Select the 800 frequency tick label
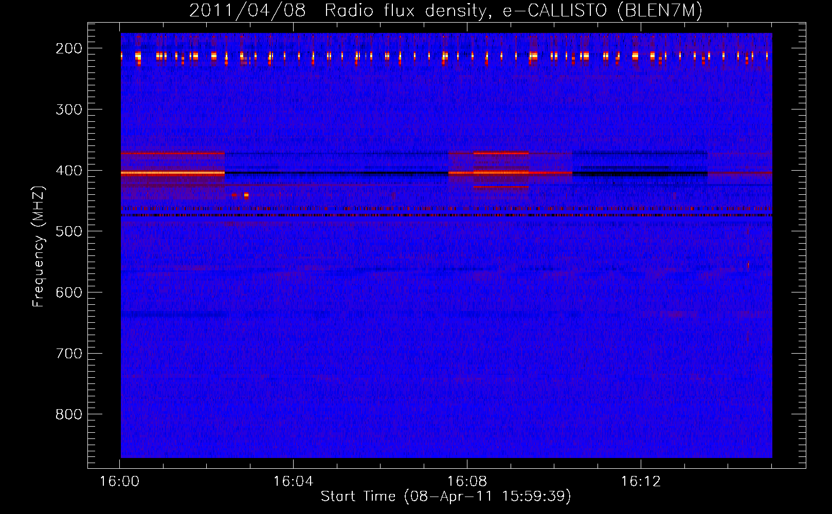This screenshot has width=832, height=514. tap(68, 414)
